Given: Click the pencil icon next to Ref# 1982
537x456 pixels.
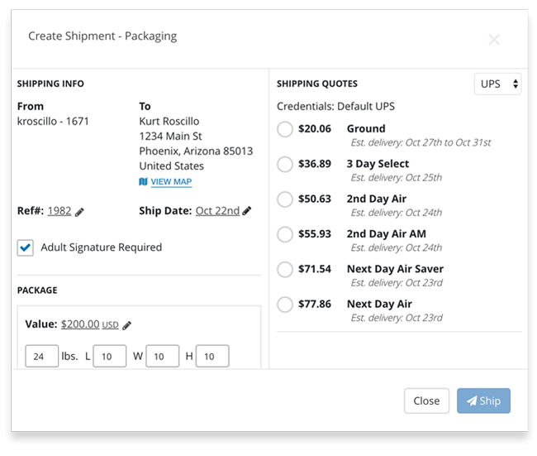Looking at the screenshot, I should [80, 212].
